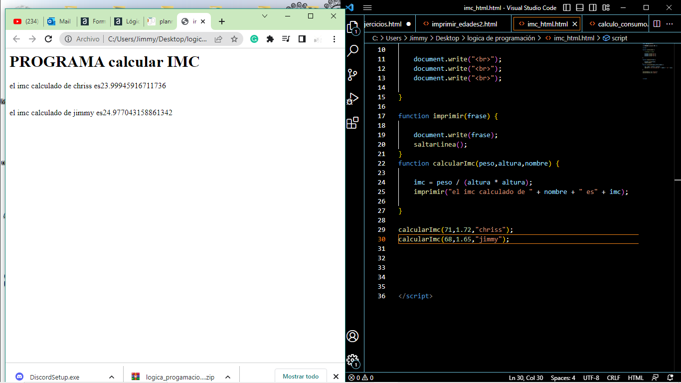
Task: Click the Chrome address bar URL
Action: 158,39
